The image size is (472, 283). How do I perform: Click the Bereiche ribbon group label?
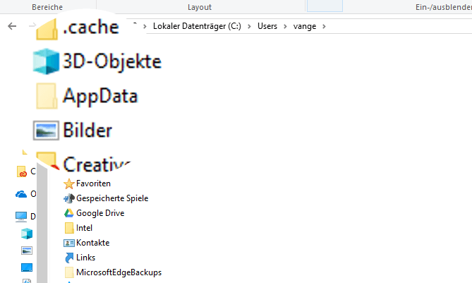tap(47, 7)
